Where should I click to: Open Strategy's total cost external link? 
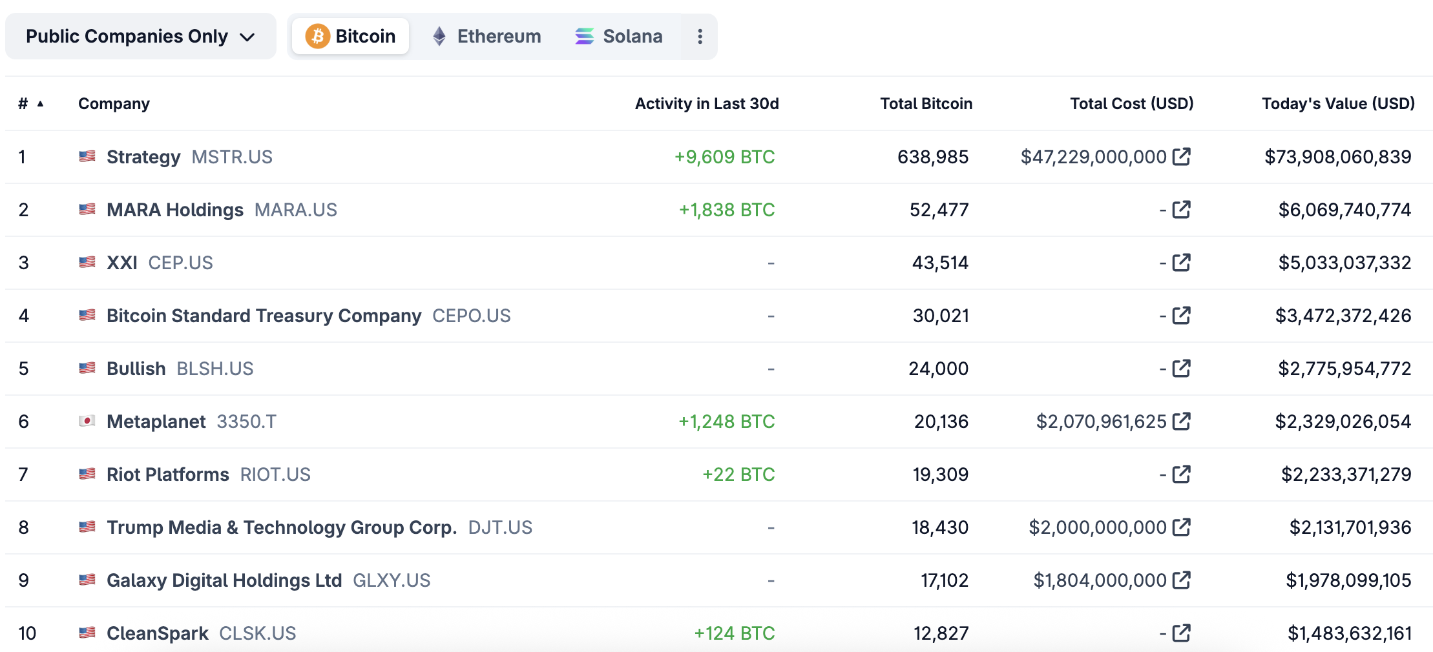click(x=1182, y=156)
